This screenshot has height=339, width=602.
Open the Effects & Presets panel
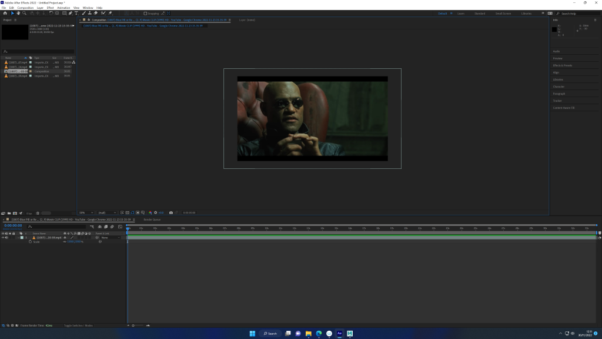point(563,65)
